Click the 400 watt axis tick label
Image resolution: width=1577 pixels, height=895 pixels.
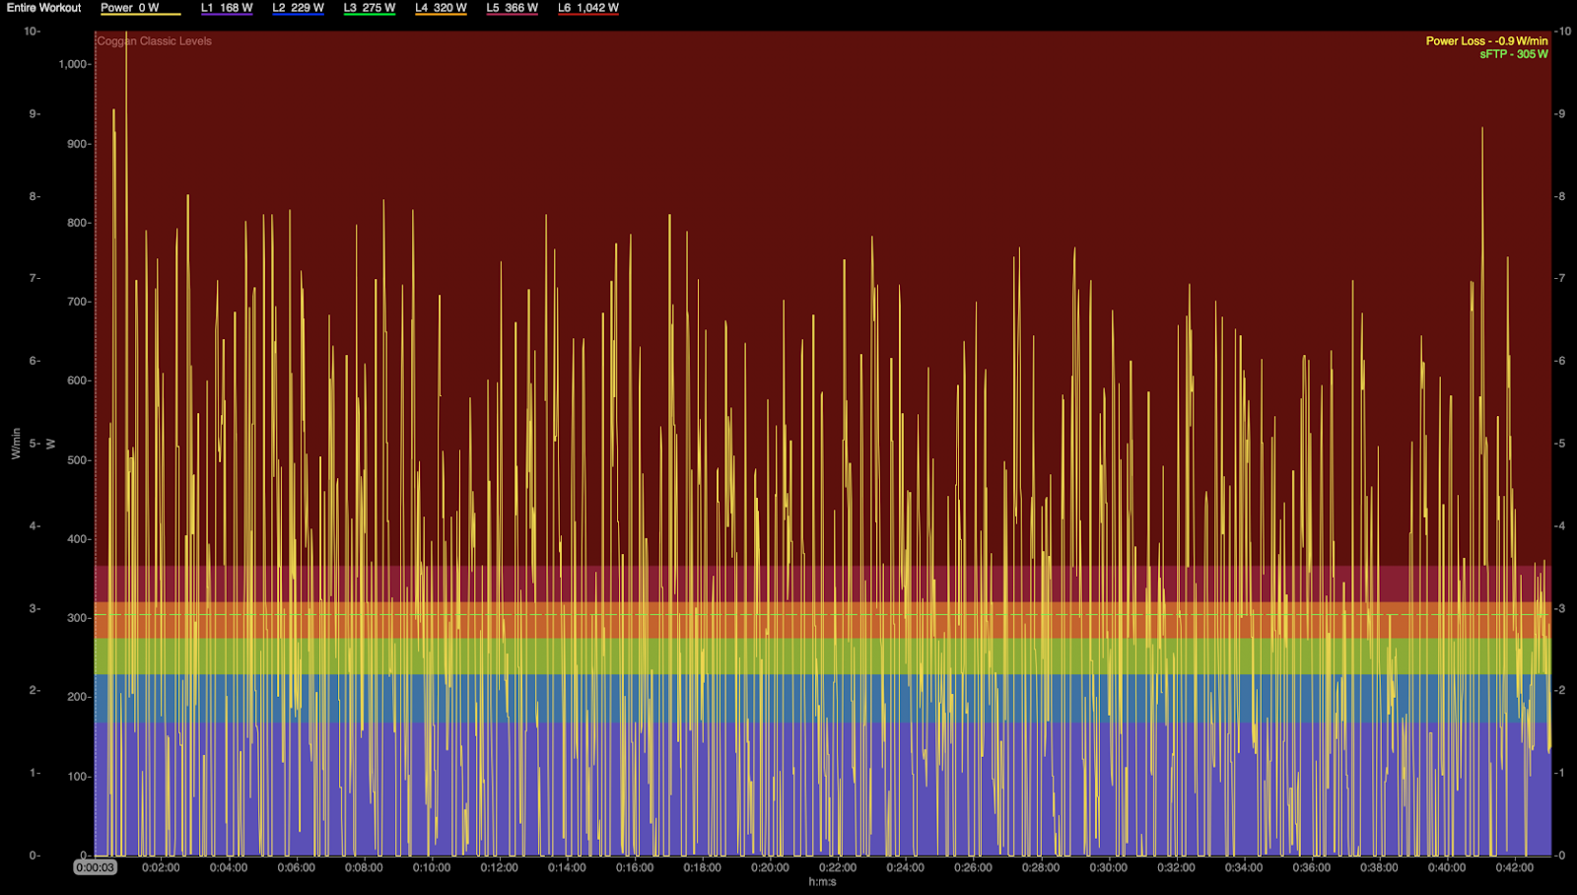(78, 539)
